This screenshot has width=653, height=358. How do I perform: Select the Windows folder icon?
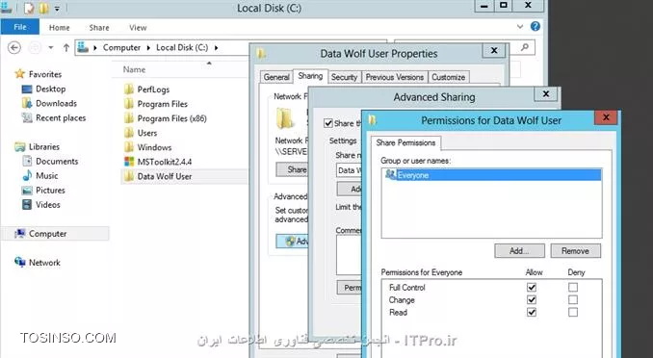pyautogui.click(x=129, y=147)
